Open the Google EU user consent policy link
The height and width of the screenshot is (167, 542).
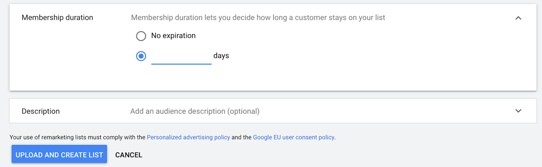click(x=293, y=137)
